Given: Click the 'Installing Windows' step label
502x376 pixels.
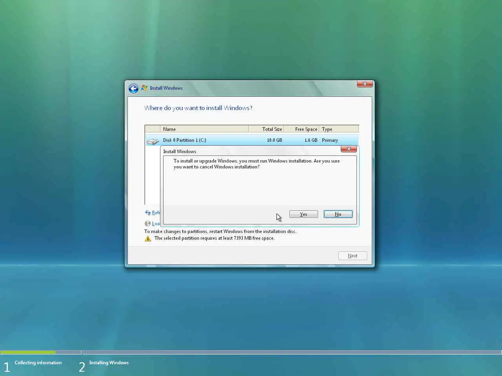Looking at the screenshot, I should 109,363.
